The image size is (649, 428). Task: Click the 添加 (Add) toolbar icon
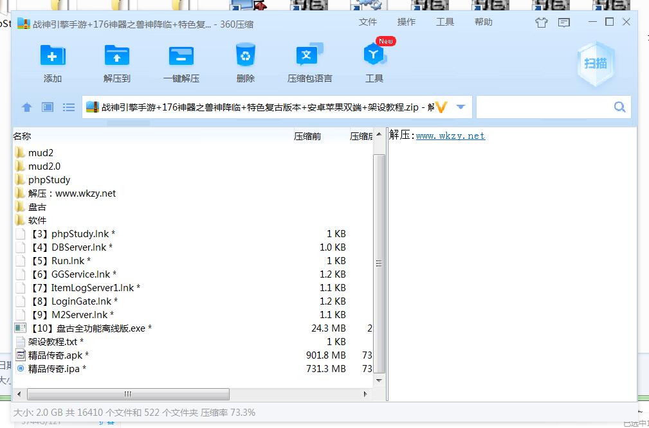(53, 57)
